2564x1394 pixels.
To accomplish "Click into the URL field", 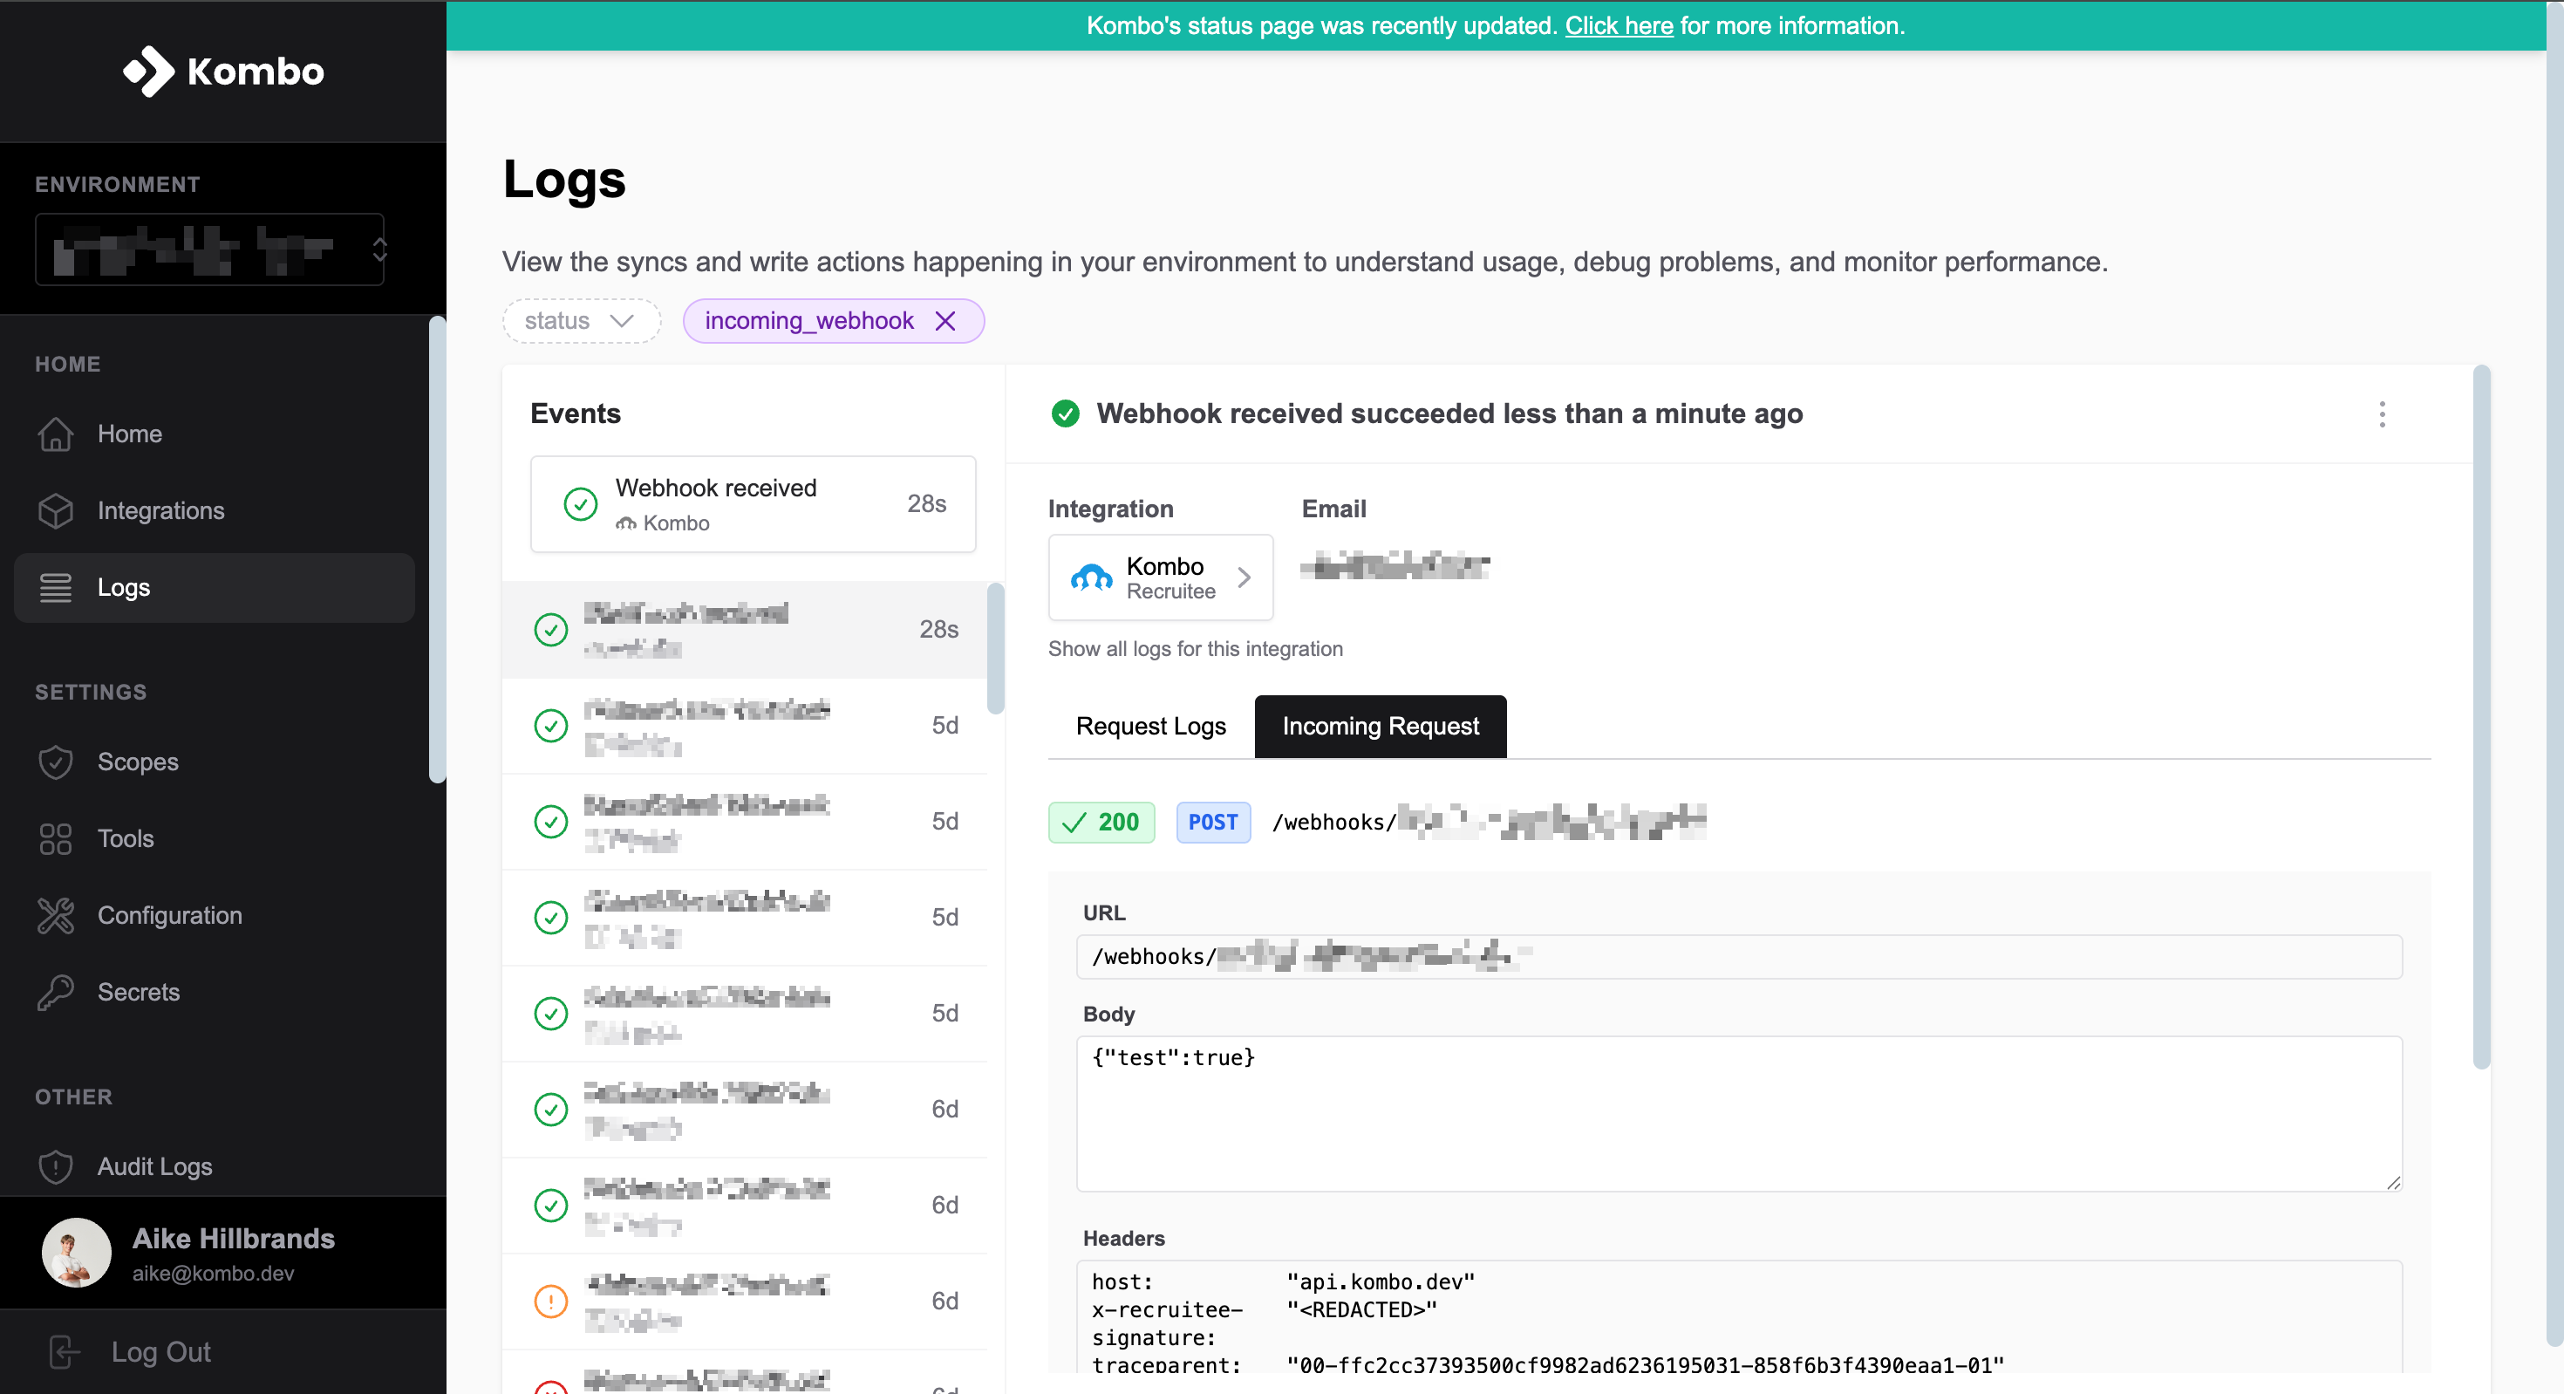I will 1739,956.
